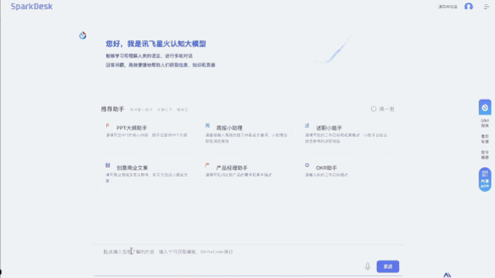Refresh assistants with 换一批

point(383,109)
